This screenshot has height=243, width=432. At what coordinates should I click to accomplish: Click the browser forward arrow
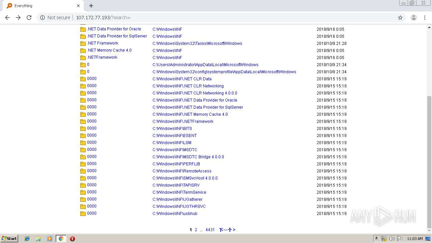[18, 18]
